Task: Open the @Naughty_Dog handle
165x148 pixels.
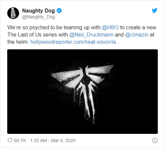Action: (x=38, y=17)
